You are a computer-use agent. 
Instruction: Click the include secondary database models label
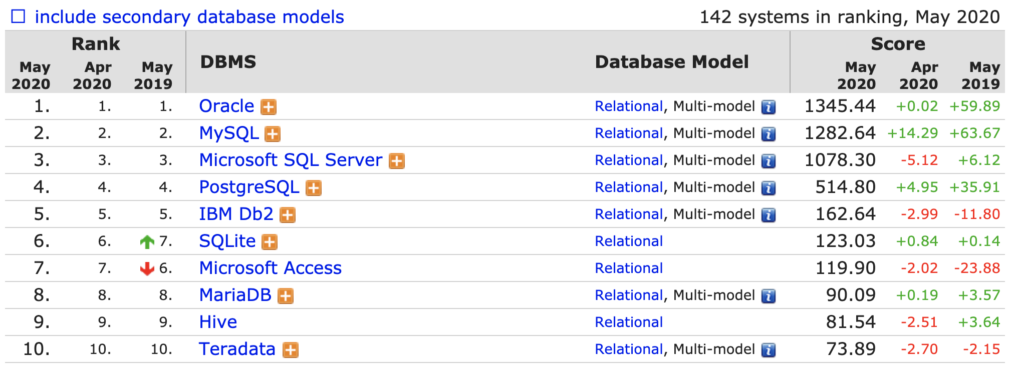[x=189, y=17]
